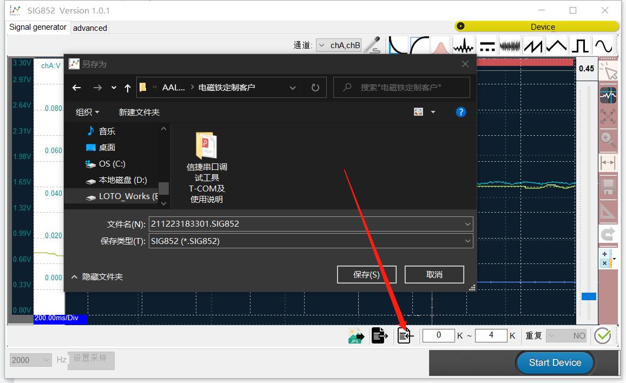Select the square wave icon
The image size is (626, 383).
tap(579, 46)
